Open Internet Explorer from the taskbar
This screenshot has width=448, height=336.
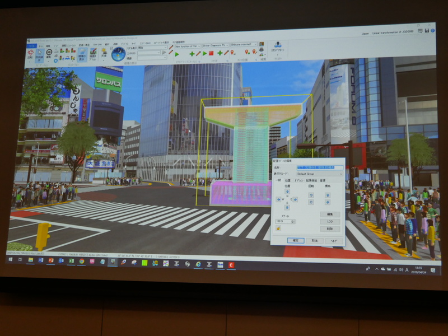tap(198, 264)
